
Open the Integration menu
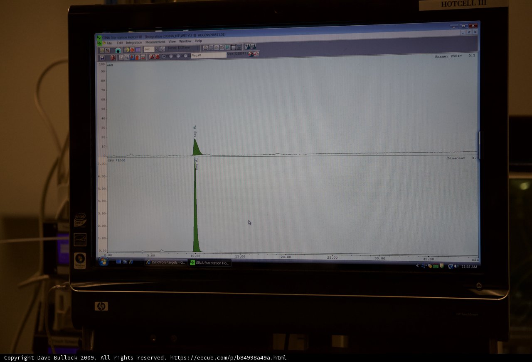(134, 42)
